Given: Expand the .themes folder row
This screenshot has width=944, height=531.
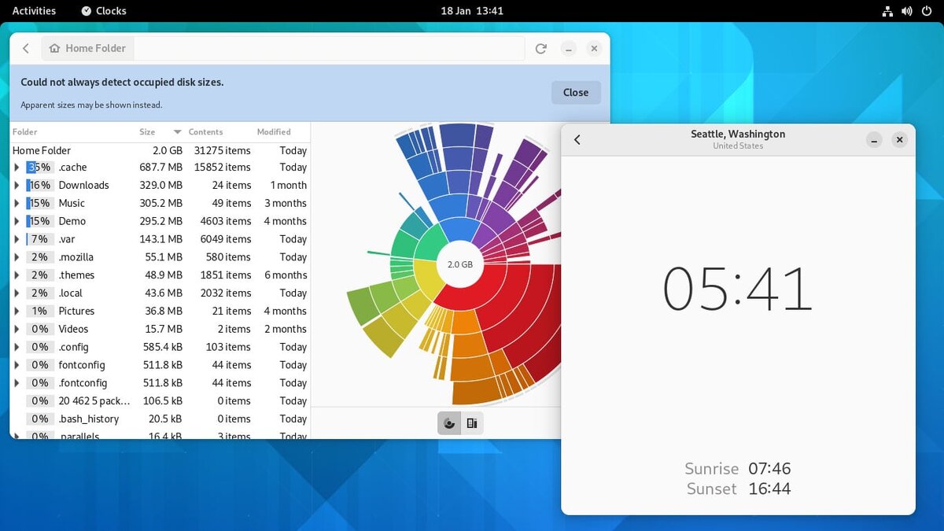Looking at the screenshot, I should point(17,275).
